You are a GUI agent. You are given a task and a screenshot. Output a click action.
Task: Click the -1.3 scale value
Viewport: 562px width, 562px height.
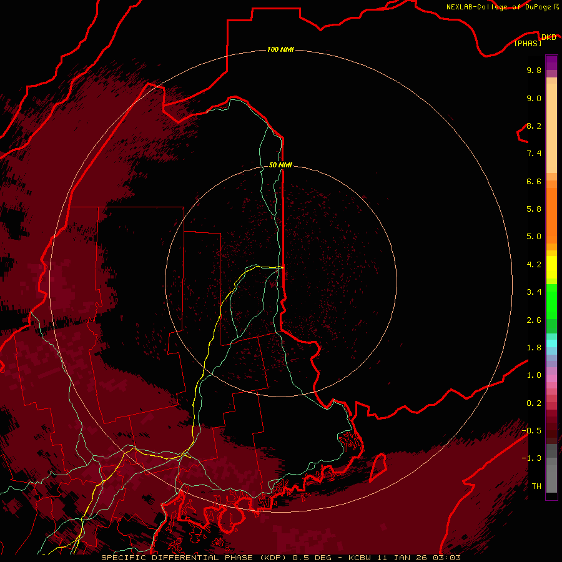coord(531,458)
